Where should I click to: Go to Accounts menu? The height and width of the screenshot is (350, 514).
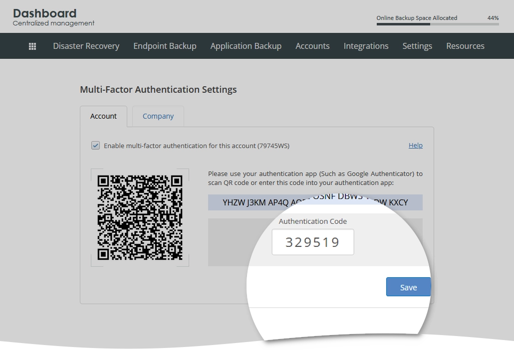tap(312, 46)
